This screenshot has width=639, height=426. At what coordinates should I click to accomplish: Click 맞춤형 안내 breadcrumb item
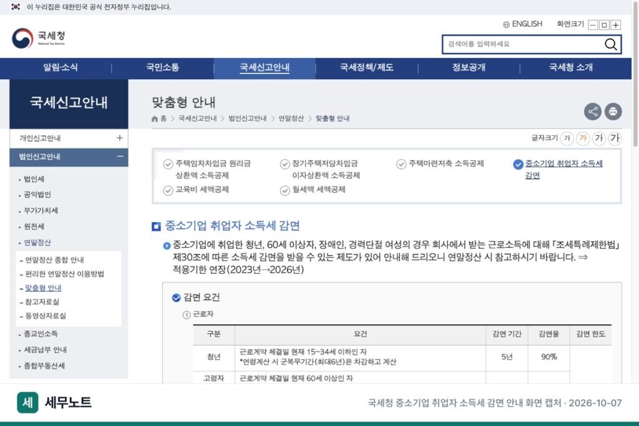pyautogui.click(x=333, y=119)
